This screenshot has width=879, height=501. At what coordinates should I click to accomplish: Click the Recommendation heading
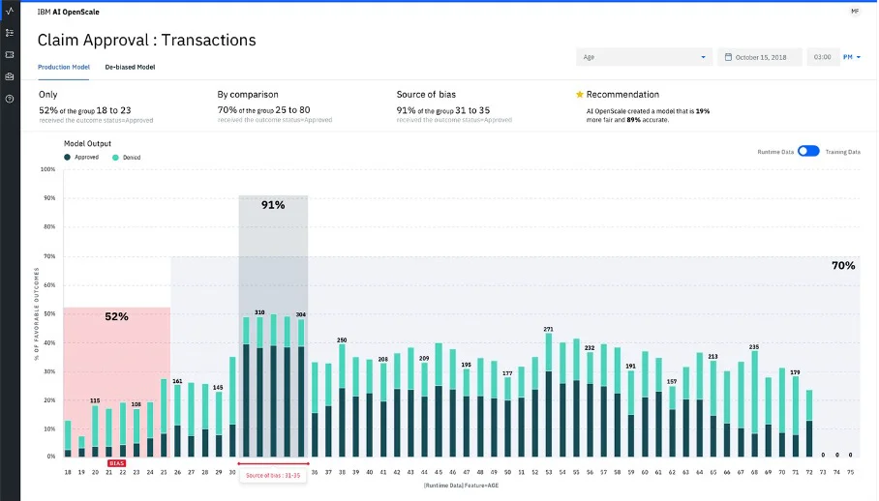[622, 95]
